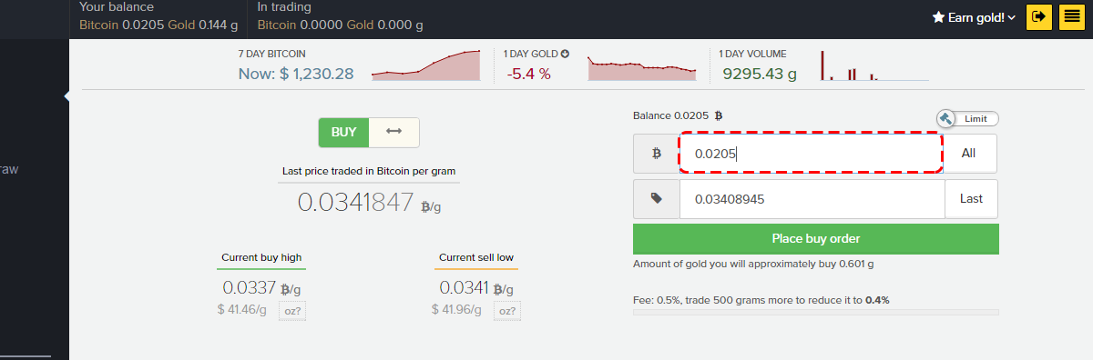Click the Bitcoin symbol next to Balance
The height and width of the screenshot is (360, 1093).
tap(718, 115)
